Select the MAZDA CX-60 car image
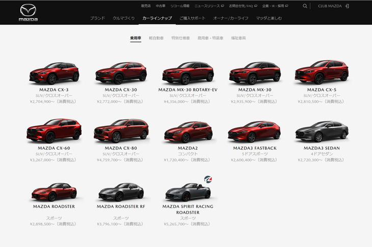 (54, 131)
